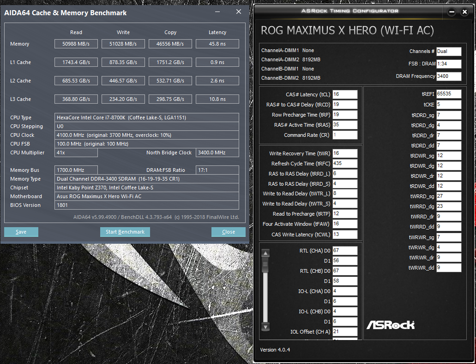Click the tWRWR_dd field
The height and width of the screenshot is (364, 476).
[x=449, y=268]
